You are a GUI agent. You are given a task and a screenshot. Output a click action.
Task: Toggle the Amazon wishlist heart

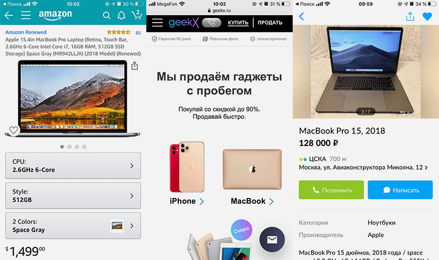pos(14,130)
